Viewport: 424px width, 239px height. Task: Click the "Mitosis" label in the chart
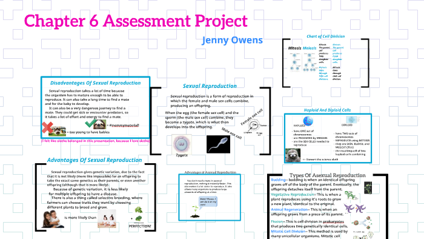coord(294,48)
